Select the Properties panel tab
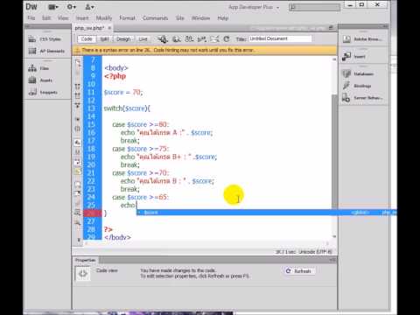Screen dimensions: 420x315 [85, 260]
